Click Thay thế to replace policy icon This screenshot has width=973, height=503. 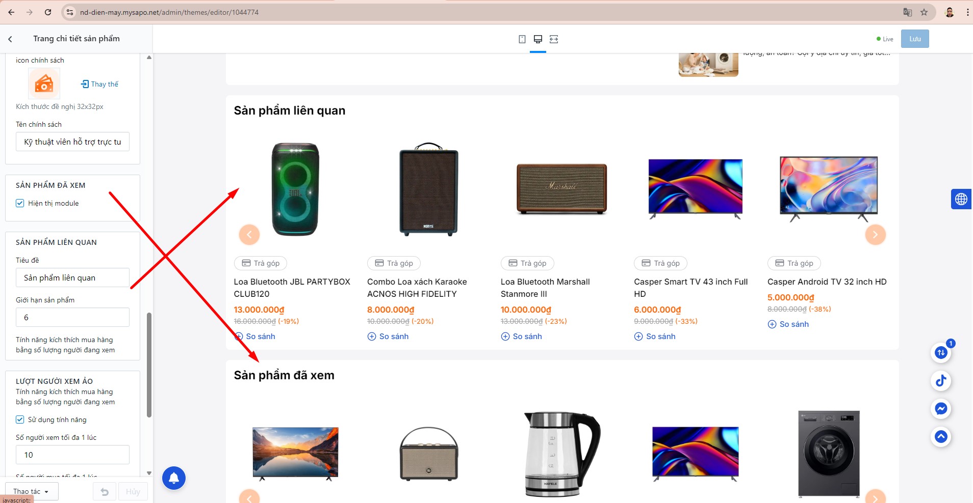100,84
